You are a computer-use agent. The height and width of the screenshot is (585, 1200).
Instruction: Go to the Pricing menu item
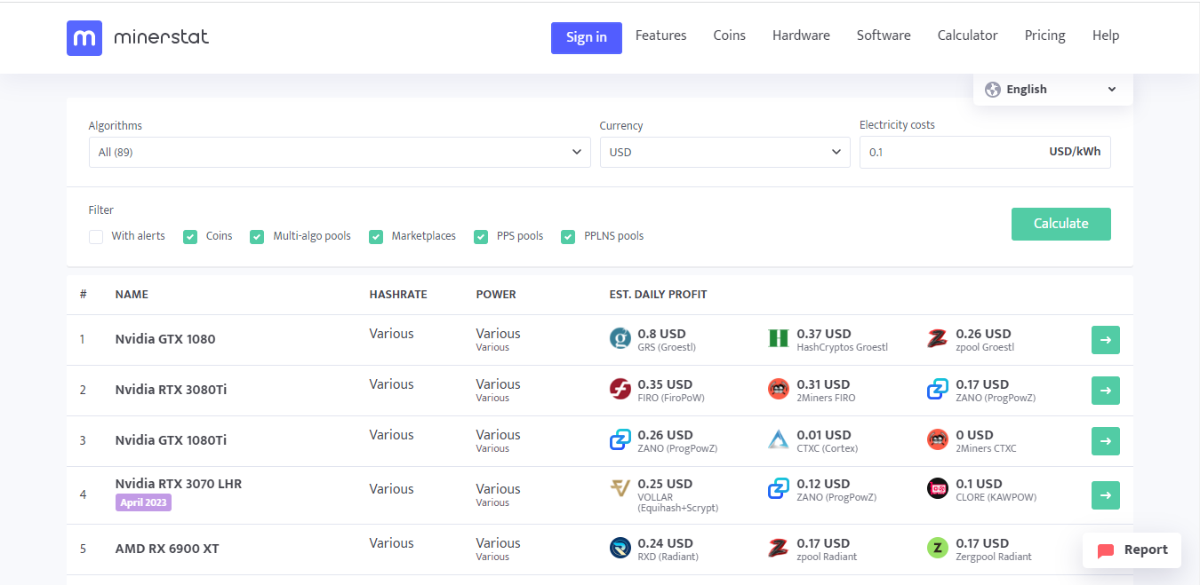tap(1044, 36)
